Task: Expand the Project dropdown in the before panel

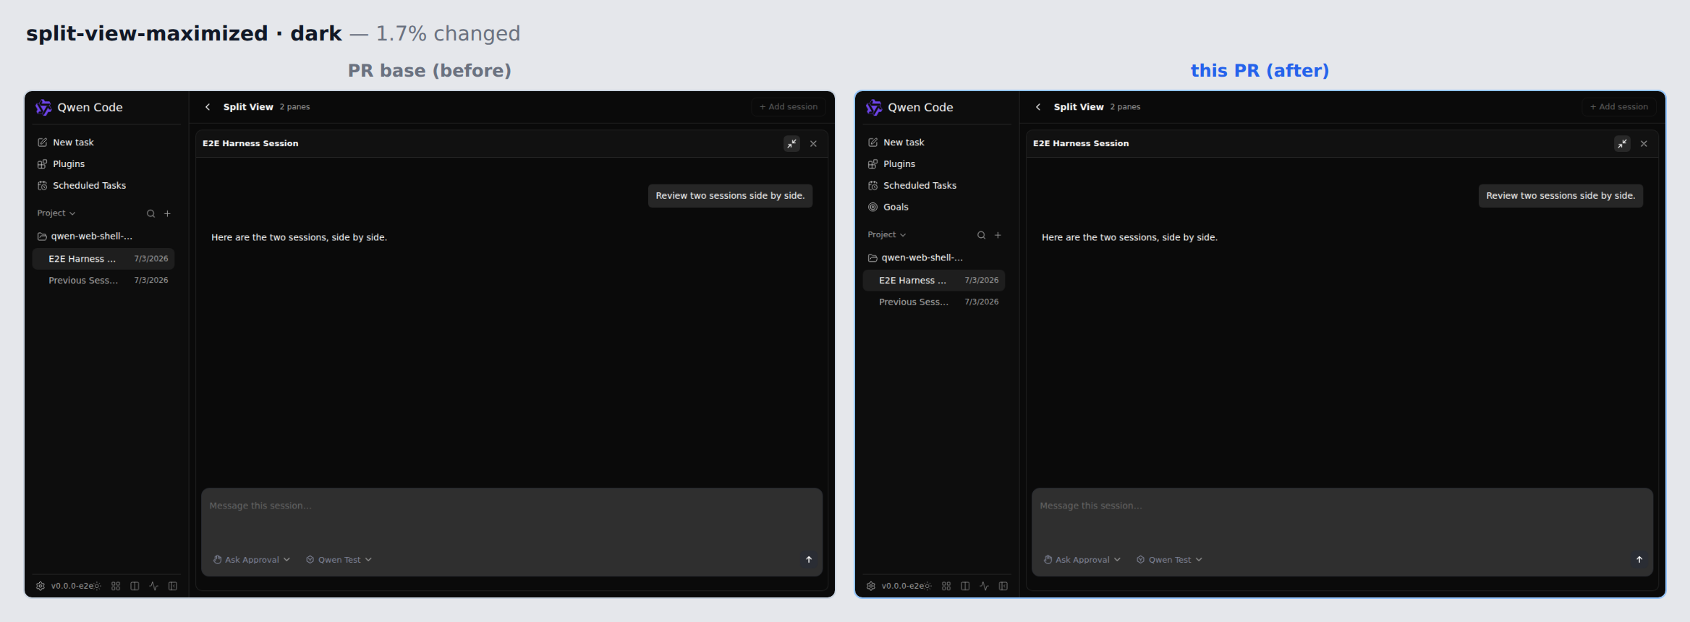Action: coord(56,213)
